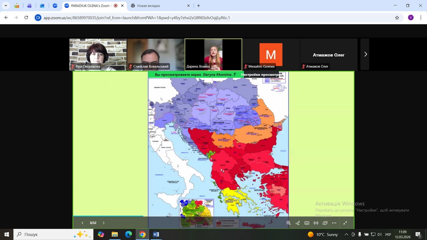
Task: Open the keyboard icon in viewer toolbar
Action: point(307,223)
